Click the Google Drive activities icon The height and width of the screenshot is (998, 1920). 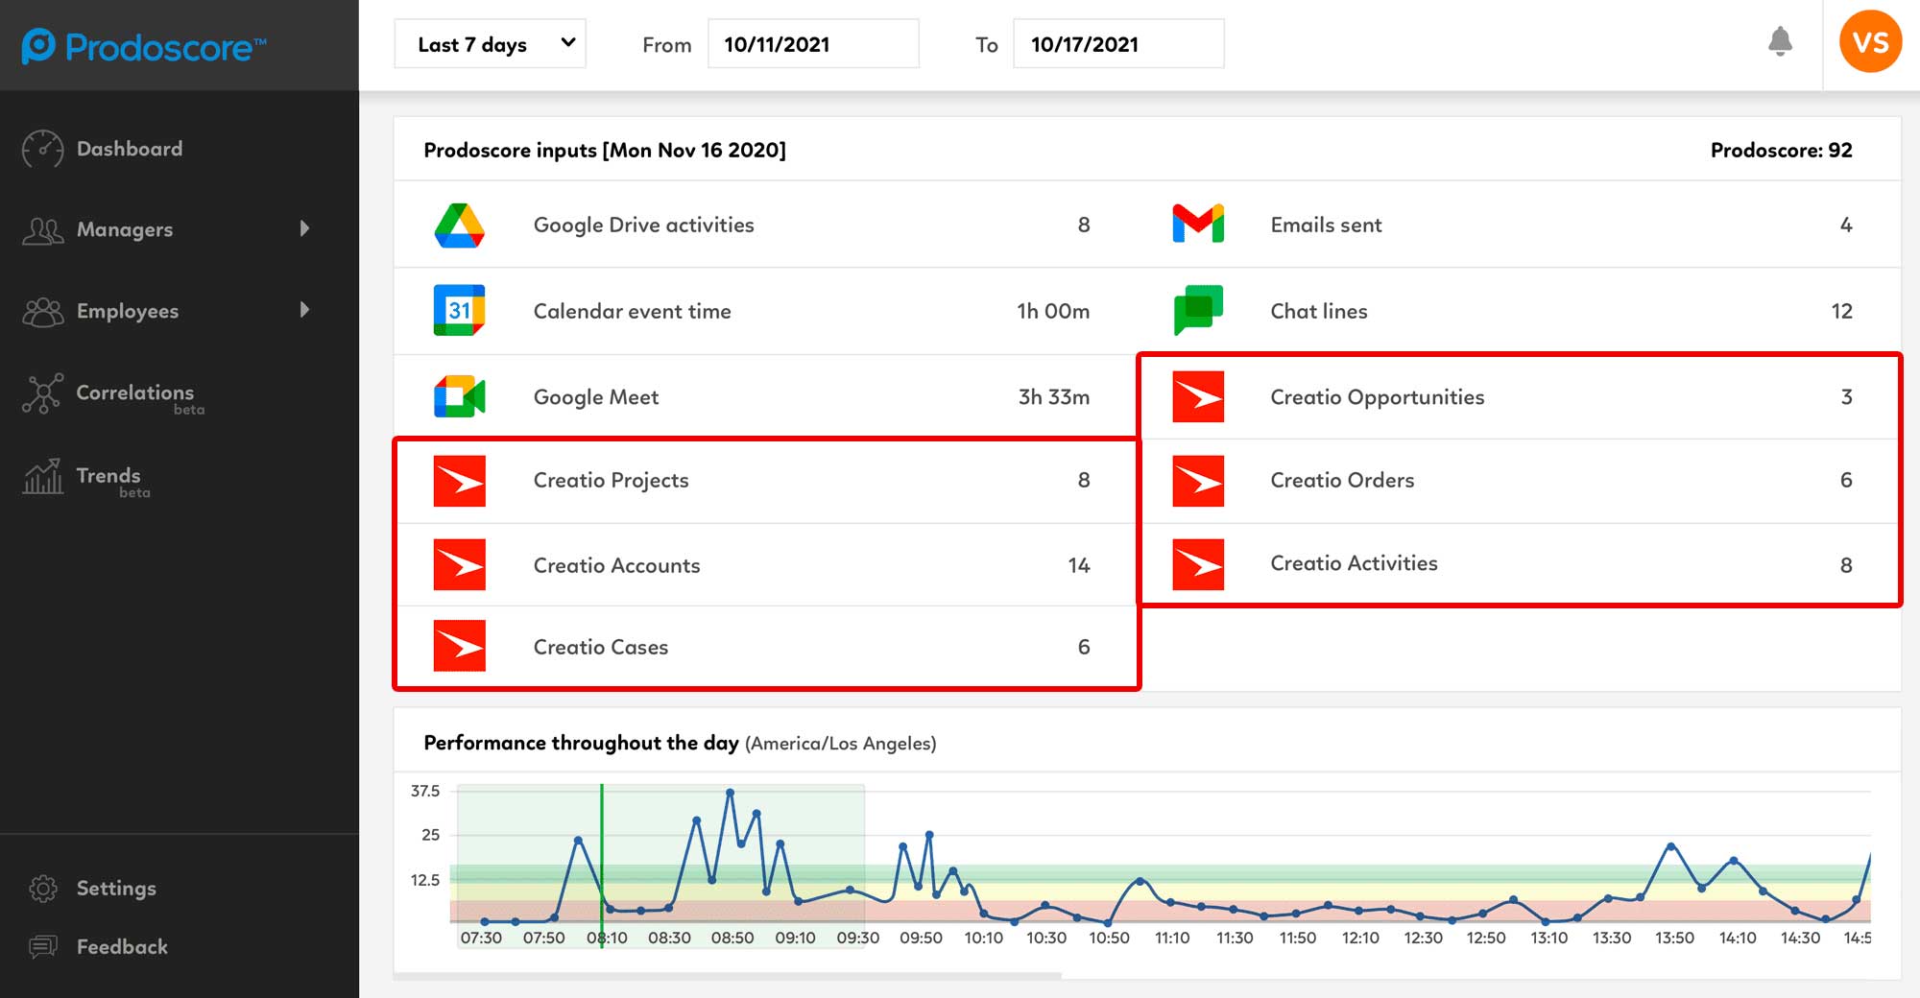tap(459, 226)
